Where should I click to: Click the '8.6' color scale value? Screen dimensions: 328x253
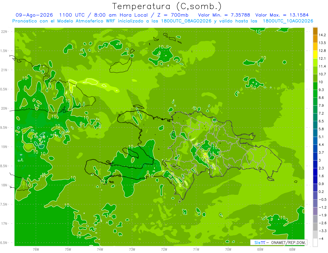click(x=322, y=98)
